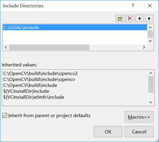The image size is (159, 142).
Task: Click the Cancel button
Action: (x=139, y=132)
